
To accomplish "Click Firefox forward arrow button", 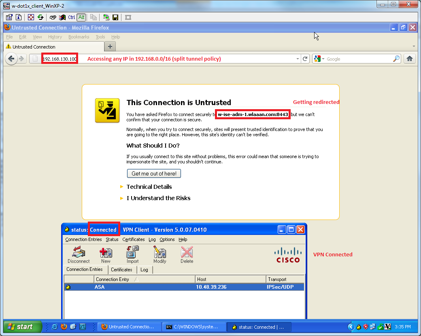I will [x=22, y=59].
